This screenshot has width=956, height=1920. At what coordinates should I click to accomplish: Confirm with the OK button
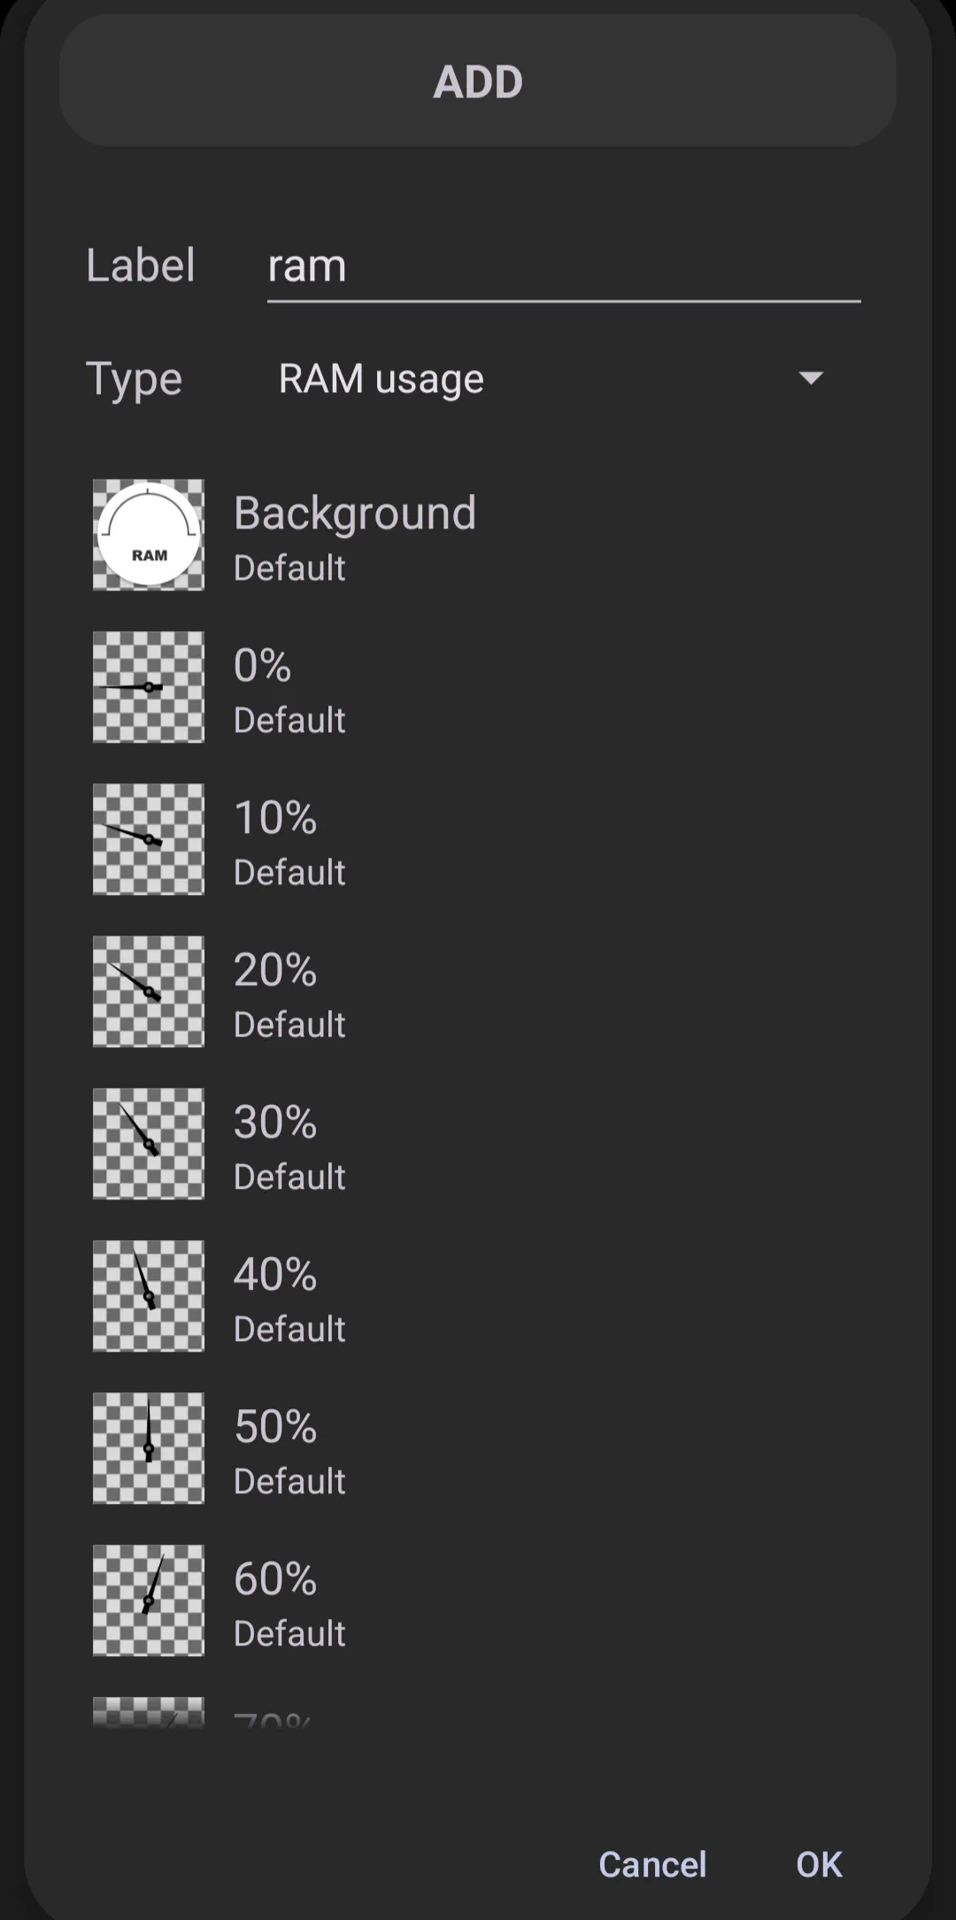tap(819, 1864)
